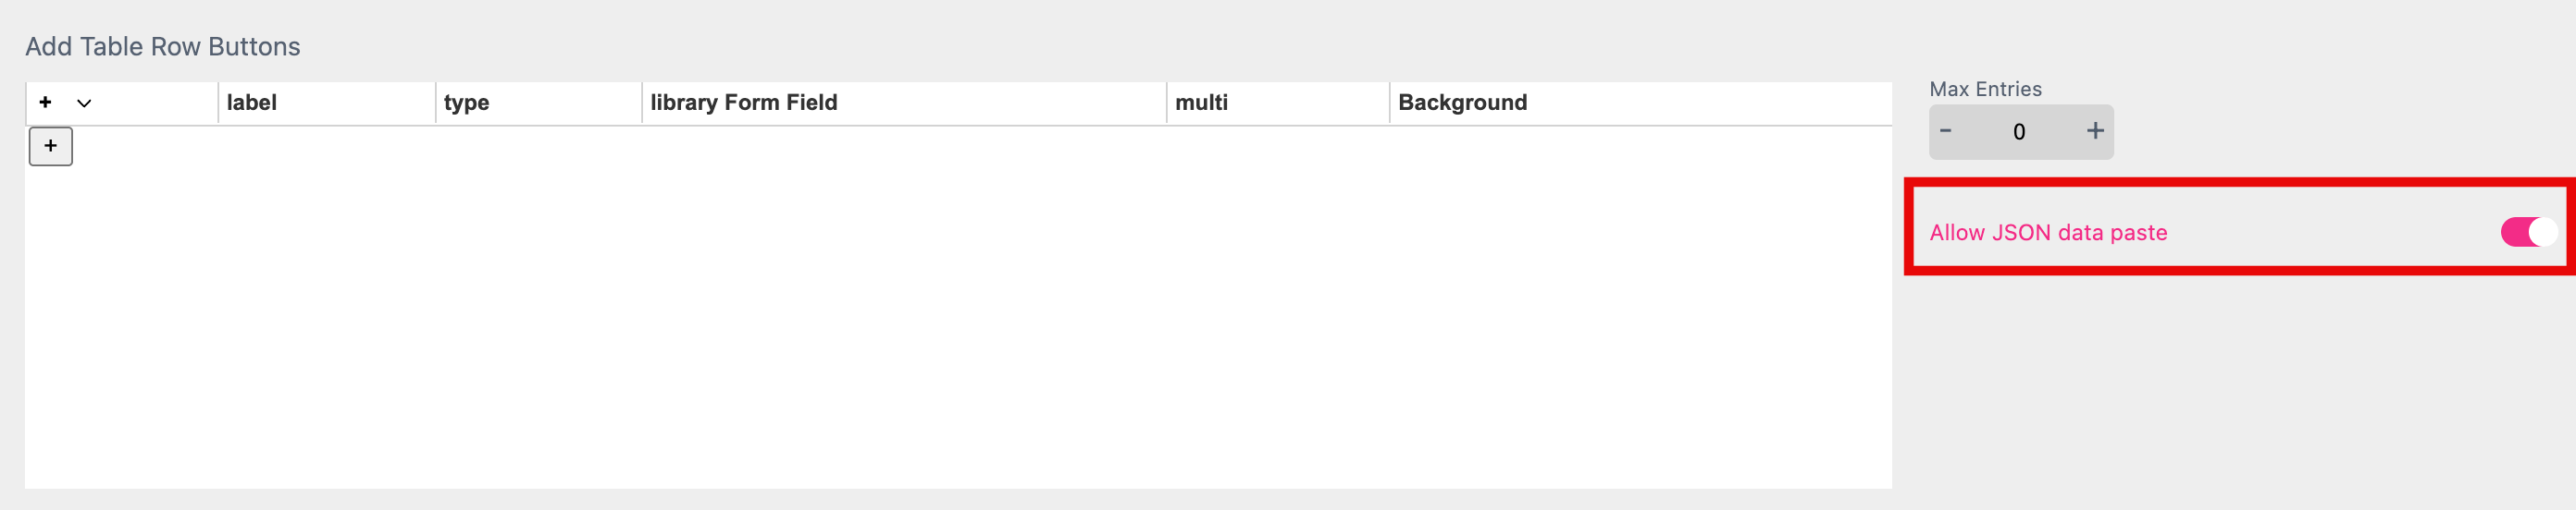
Task: Click the Max Entries value field
Action: (x=2019, y=132)
